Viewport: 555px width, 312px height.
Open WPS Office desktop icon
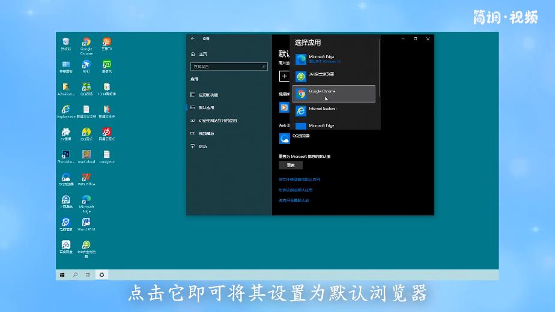86,178
